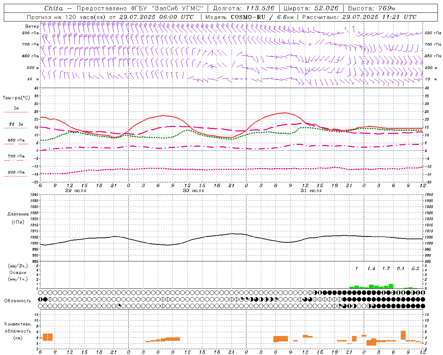Click the "(мм/1ч.)" precipitation unit label
Screen dimensions: 443x355
[x=18, y=279]
